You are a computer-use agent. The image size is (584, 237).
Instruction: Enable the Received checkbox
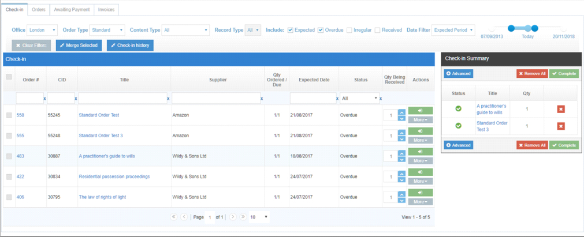[378, 30]
